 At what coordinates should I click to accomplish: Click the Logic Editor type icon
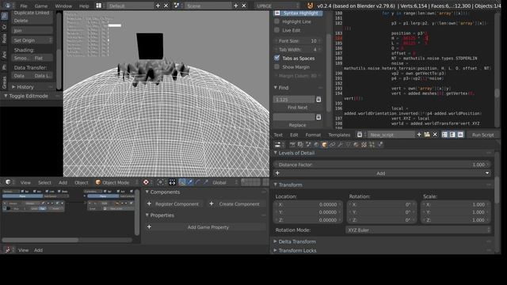8,250
